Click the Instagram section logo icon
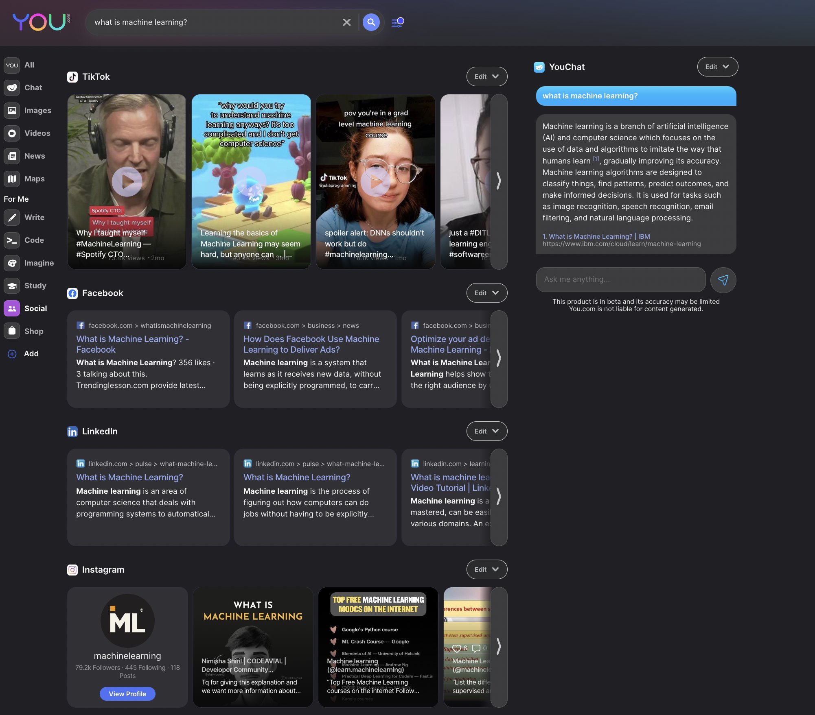Screen dimensions: 815x715 tap(72, 570)
